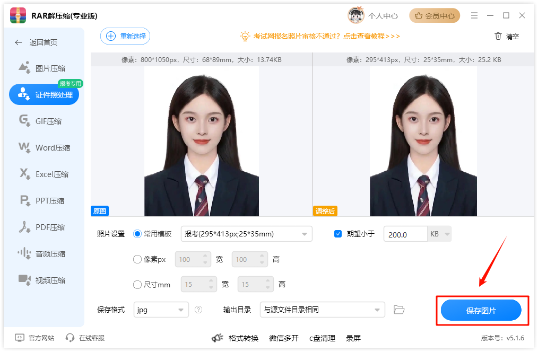Click the headset icon for online support
Screen dimensions: 538x352
(x=70, y=338)
